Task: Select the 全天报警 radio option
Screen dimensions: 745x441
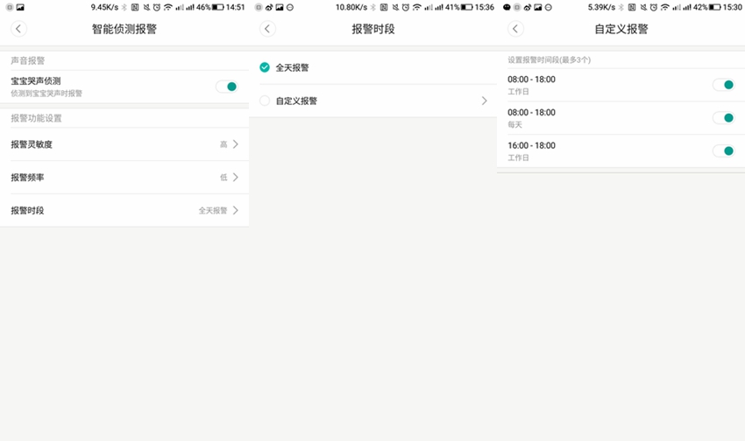Action: [265, 67]
